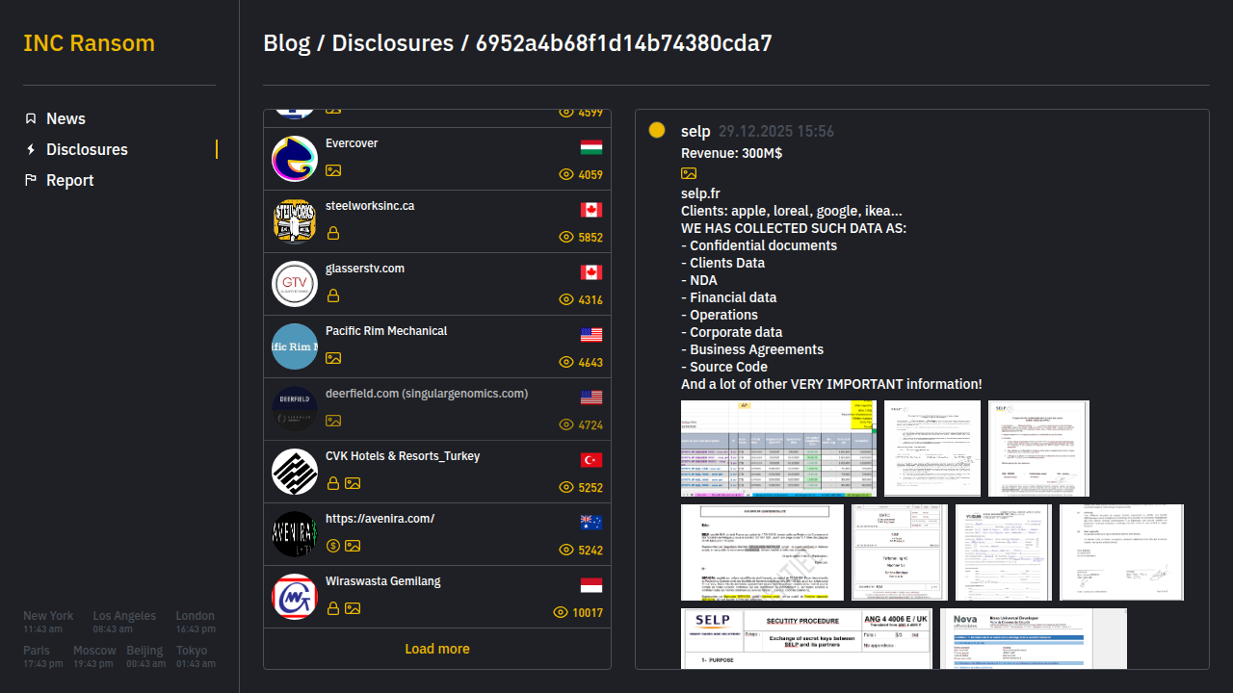Click the flag icon beside Report
Viewport: 1233px width, 693px height.
point(31,180)
